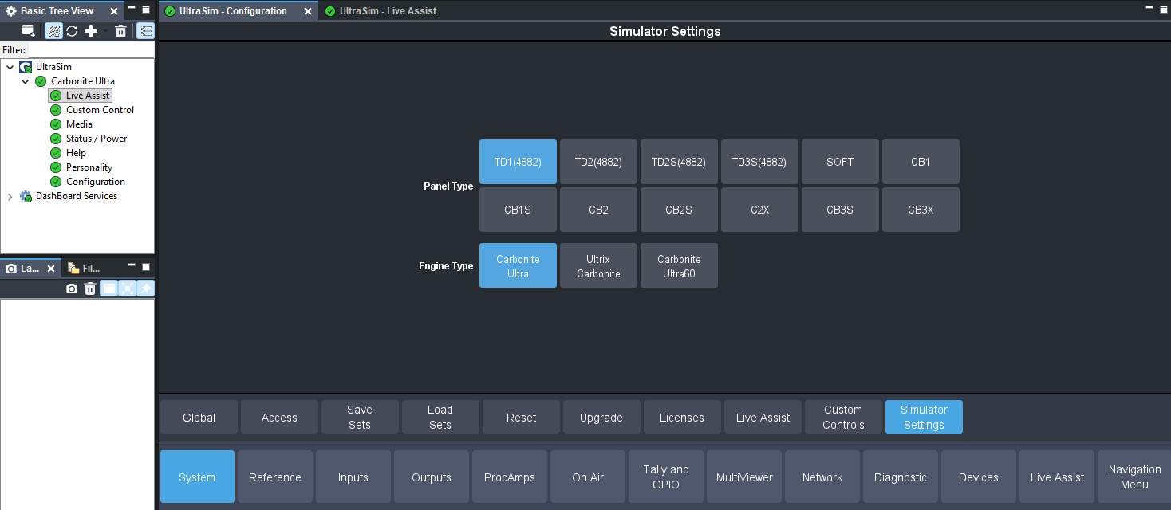Viewport: 1171px width, 510px height.
Task: Select Media in the tree
Action: coord(79,124)
